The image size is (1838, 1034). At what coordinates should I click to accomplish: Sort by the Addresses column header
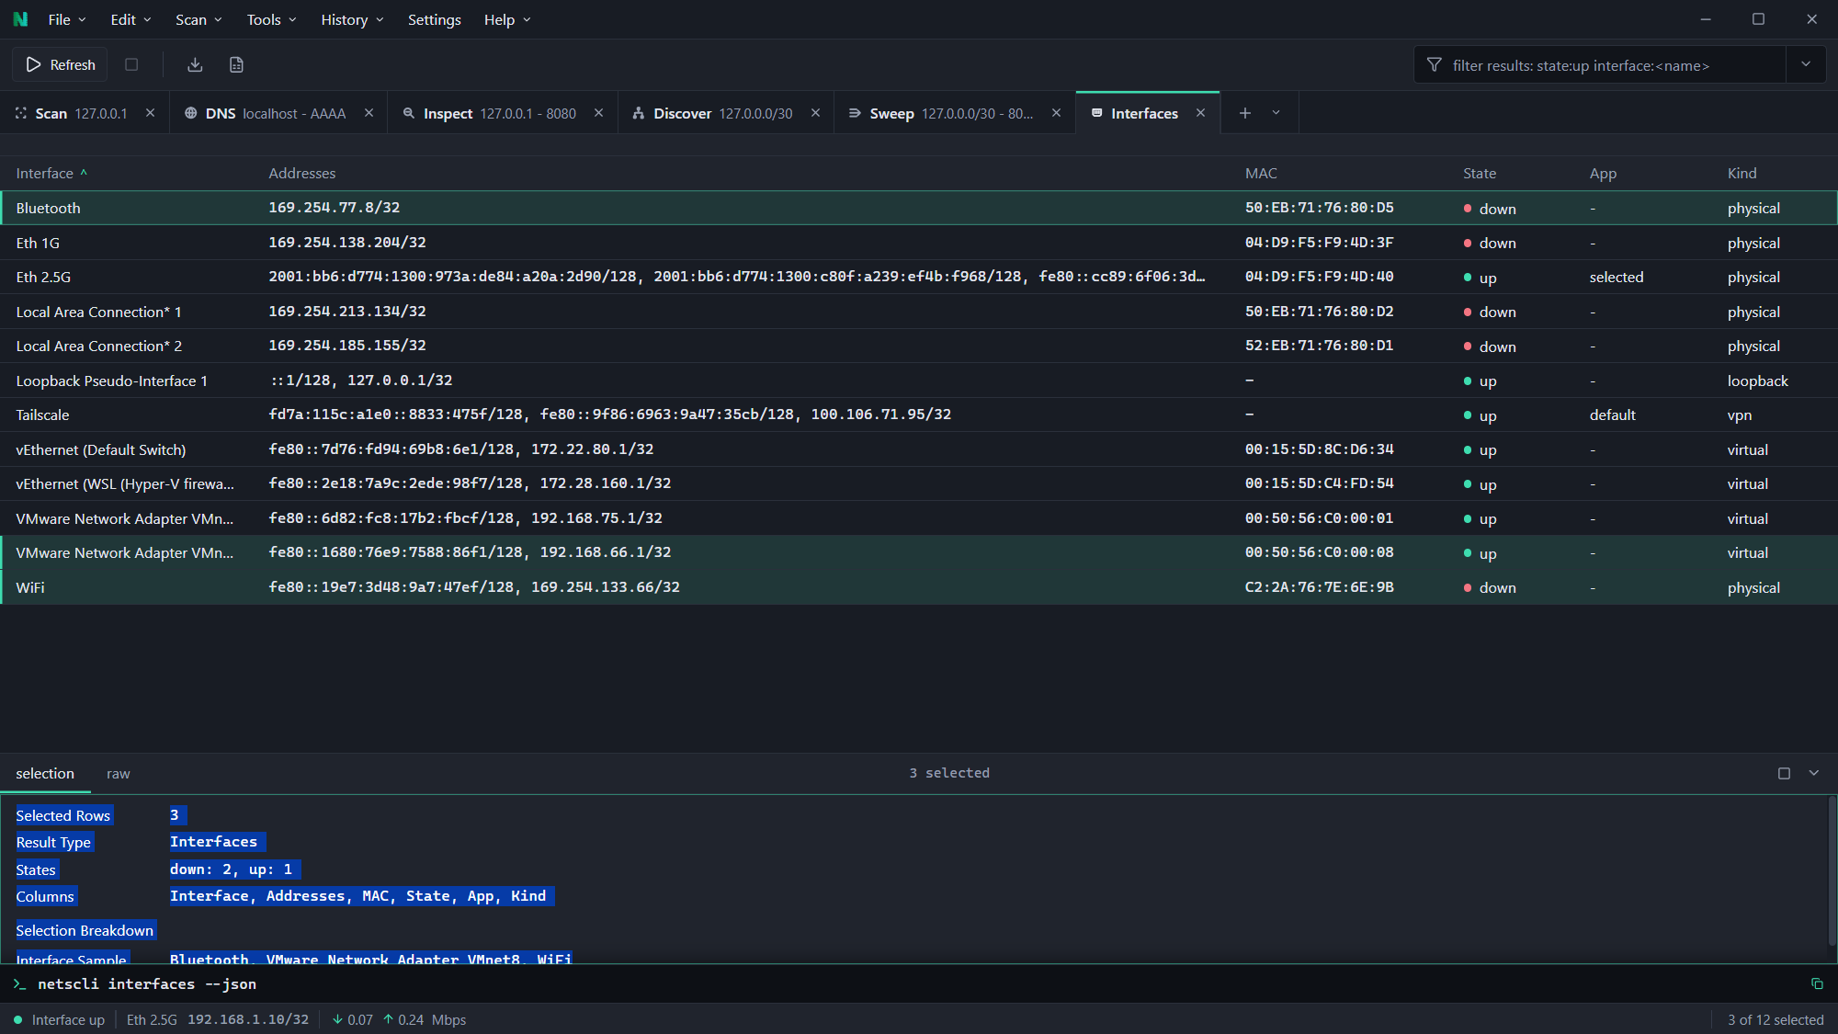301,173
